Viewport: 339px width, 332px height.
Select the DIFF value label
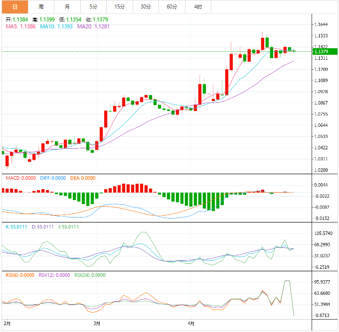click(52, 178)
